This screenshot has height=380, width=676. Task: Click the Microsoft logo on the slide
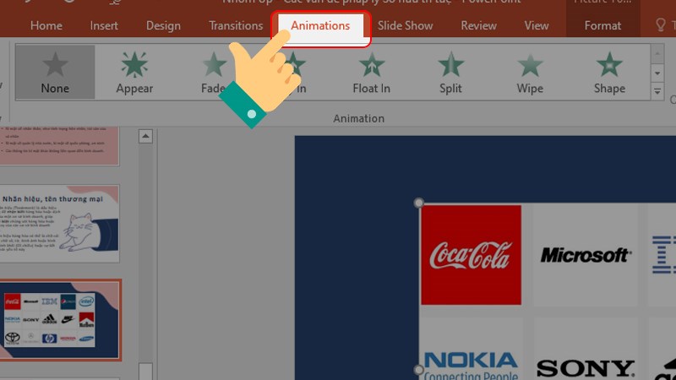pos(586,255)
